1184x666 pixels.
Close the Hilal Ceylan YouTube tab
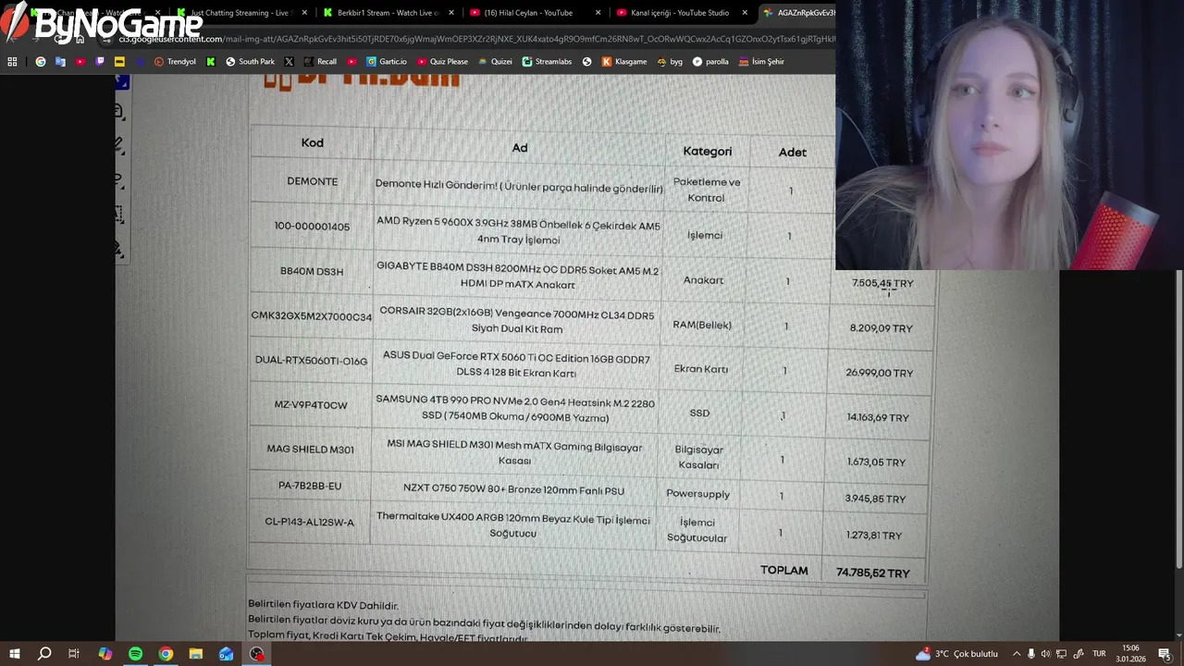click(598, 13)
